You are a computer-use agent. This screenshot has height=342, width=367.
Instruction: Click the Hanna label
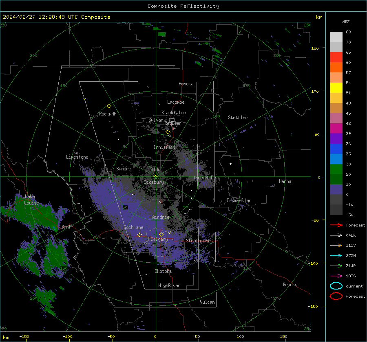(x=285, y=181)
